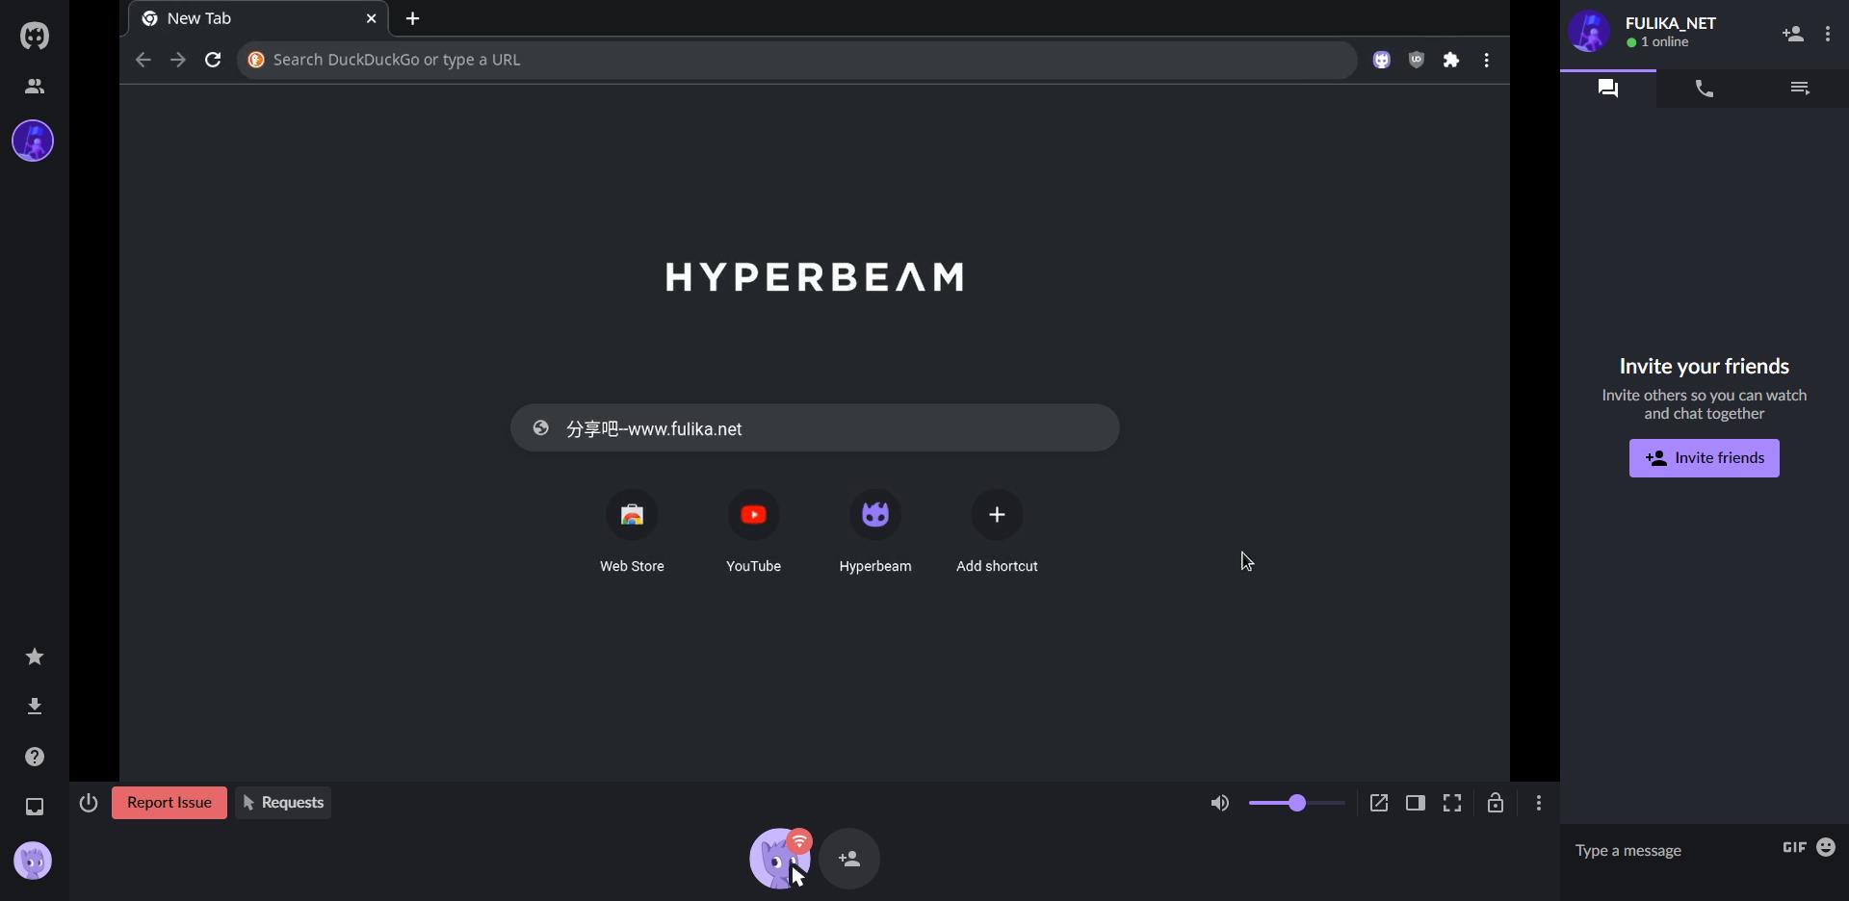Viewport: 1849px width, 901px height.
Task: Reload the virtual browser page
Action: tap(213, 60)
